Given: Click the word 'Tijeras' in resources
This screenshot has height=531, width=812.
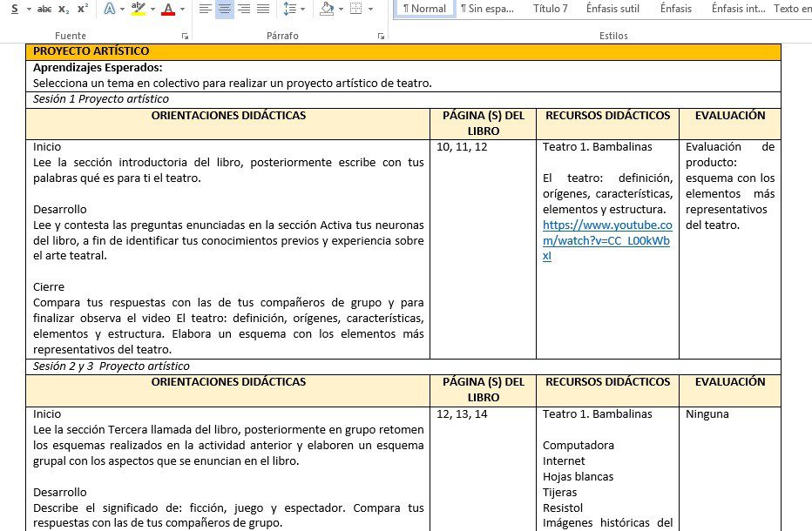Looking at the screenshot, I should point(560,493).
